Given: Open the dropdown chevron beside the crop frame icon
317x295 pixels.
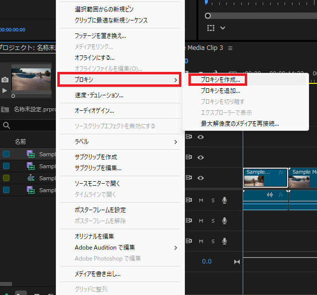Looking at the screenshot, I should click(x=223, y=28).
